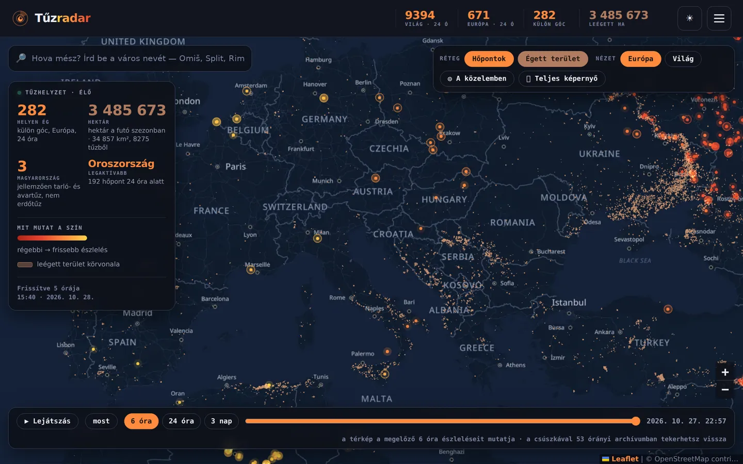The height and width of the screenshot is (464, 743).
Task: Click fire marker near Istanbul
Action: (668, 309)
